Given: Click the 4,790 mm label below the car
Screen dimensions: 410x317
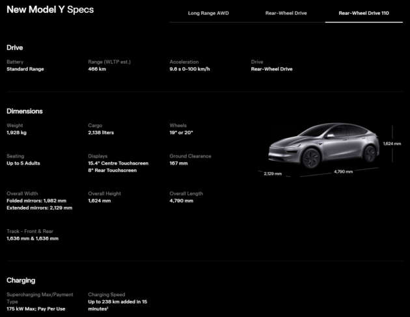Looking at the screenshot, I should [x=344, y=172].
